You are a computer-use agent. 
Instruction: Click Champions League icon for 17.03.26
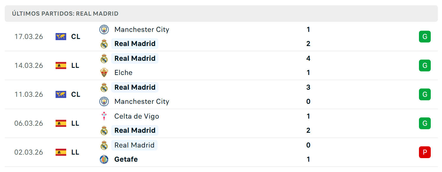61,37
